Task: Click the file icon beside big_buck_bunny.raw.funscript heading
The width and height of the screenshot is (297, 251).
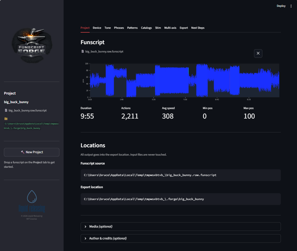Action: tap(83, 52)
